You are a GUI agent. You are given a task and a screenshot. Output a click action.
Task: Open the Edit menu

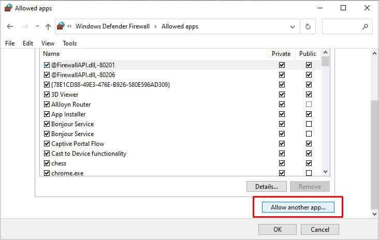[28, 43]
